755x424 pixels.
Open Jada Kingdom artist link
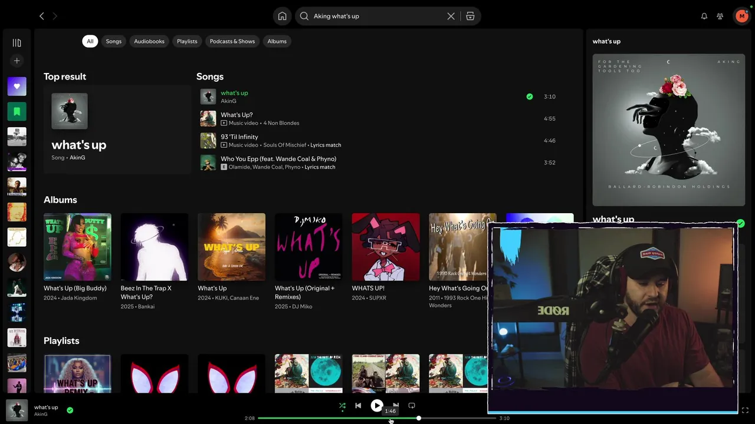click(x=78, y=298)
